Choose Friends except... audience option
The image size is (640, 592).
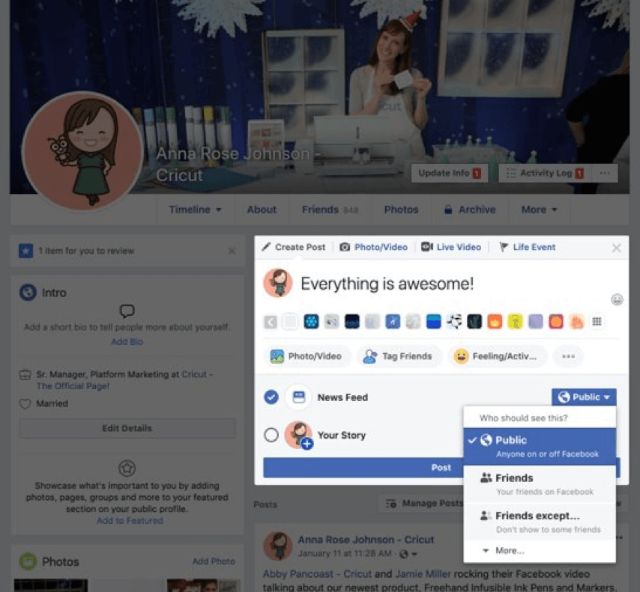pos(540,522)
